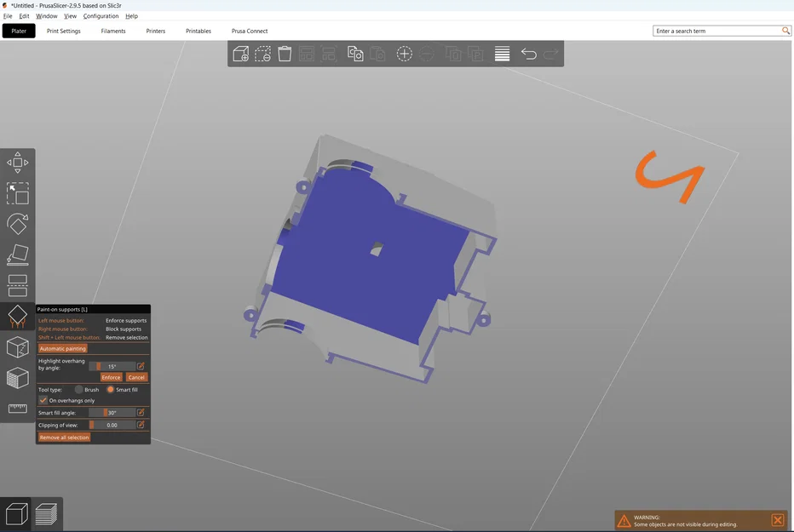Click the Add instance plus icon
Viewport: 794px width, 532px height.
click(404, 54)
